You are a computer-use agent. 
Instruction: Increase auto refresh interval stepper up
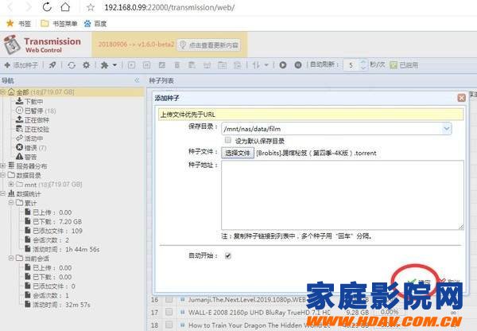pyautogui.click(x=363, y=62)
